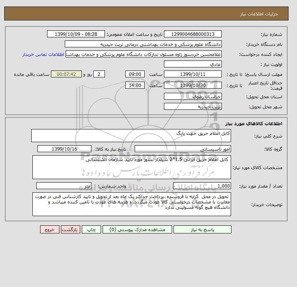This screenshot has width=297, height=287.
Task: Click the price validity time 14:00
Action: (x=135, y=85)
